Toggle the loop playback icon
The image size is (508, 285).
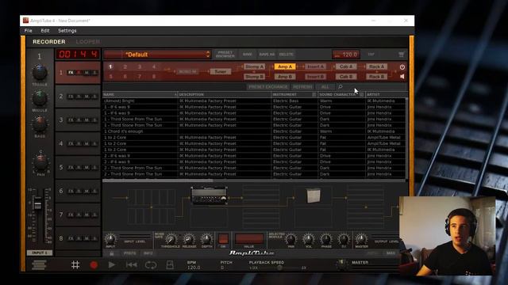click(151, 265)
